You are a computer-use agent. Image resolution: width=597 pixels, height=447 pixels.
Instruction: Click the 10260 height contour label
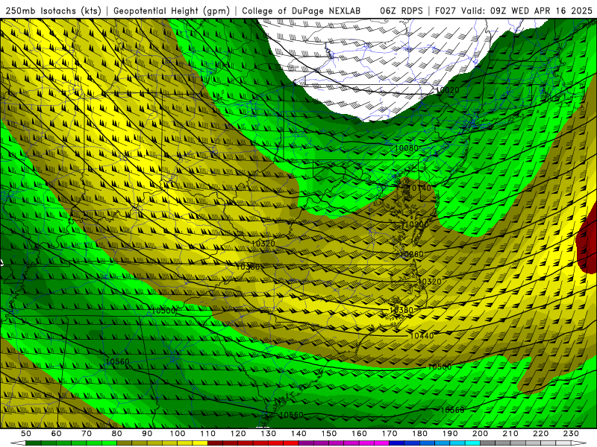coord(412,254)
